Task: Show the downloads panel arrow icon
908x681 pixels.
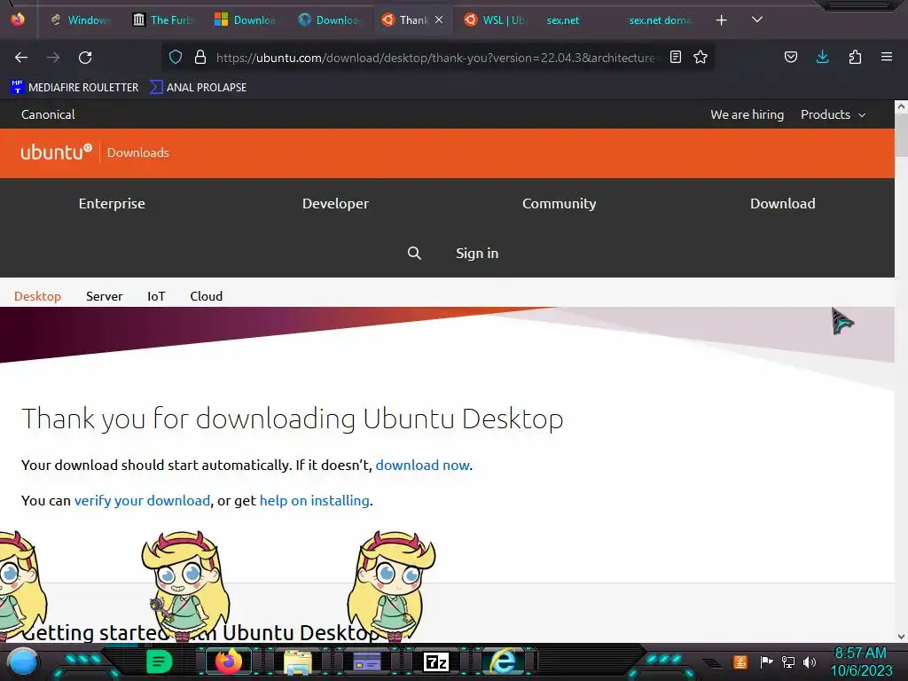Action: tap(822, 57)
